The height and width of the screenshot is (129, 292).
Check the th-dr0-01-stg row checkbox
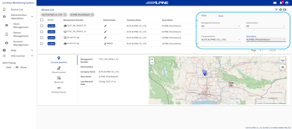click(42, 44)
